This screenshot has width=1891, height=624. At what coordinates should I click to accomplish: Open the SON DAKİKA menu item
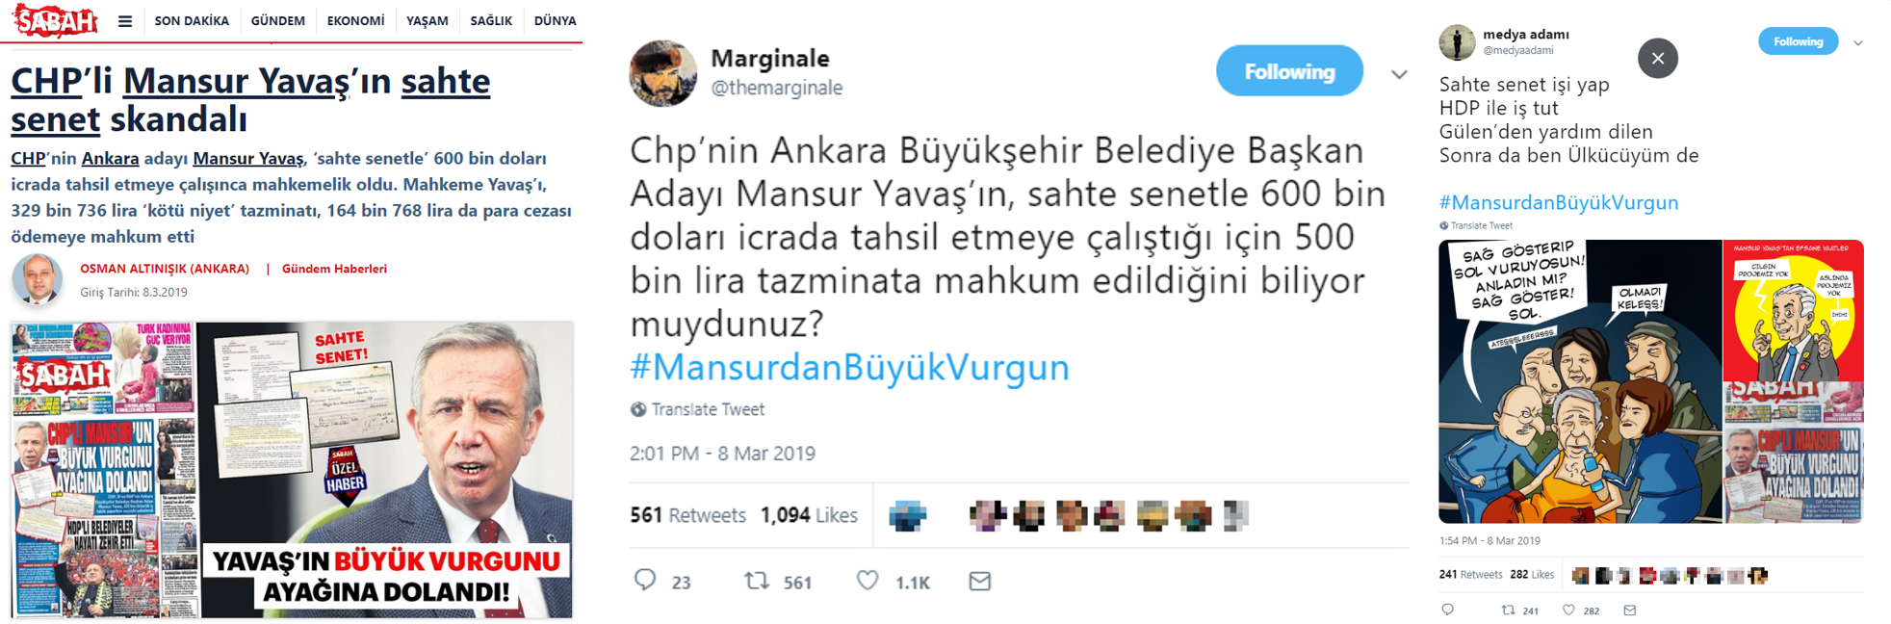coord(192,21)
